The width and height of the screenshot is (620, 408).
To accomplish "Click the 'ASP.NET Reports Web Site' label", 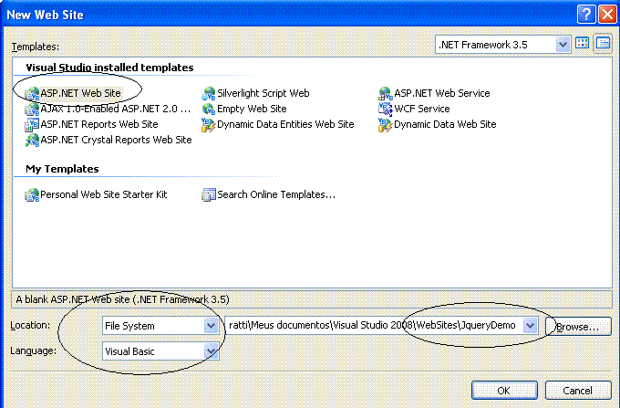I will 99,124.
